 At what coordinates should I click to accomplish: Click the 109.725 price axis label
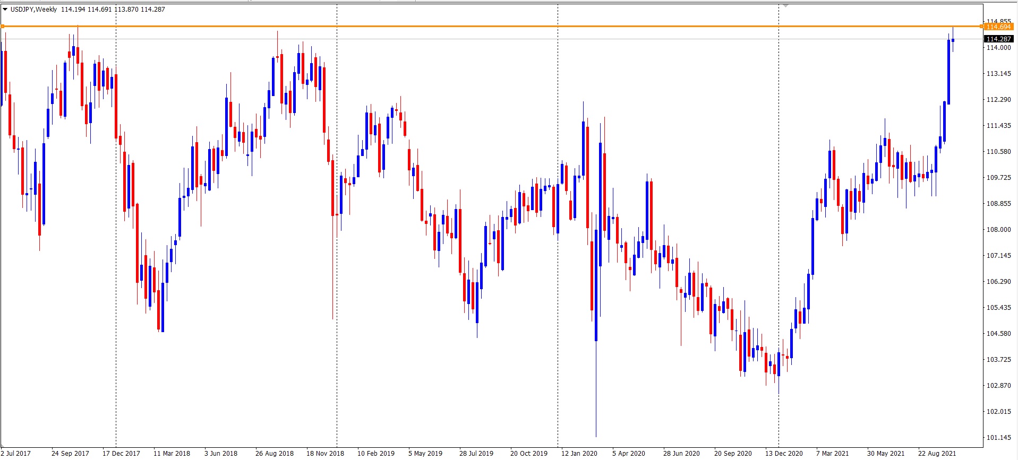point(998,177)
